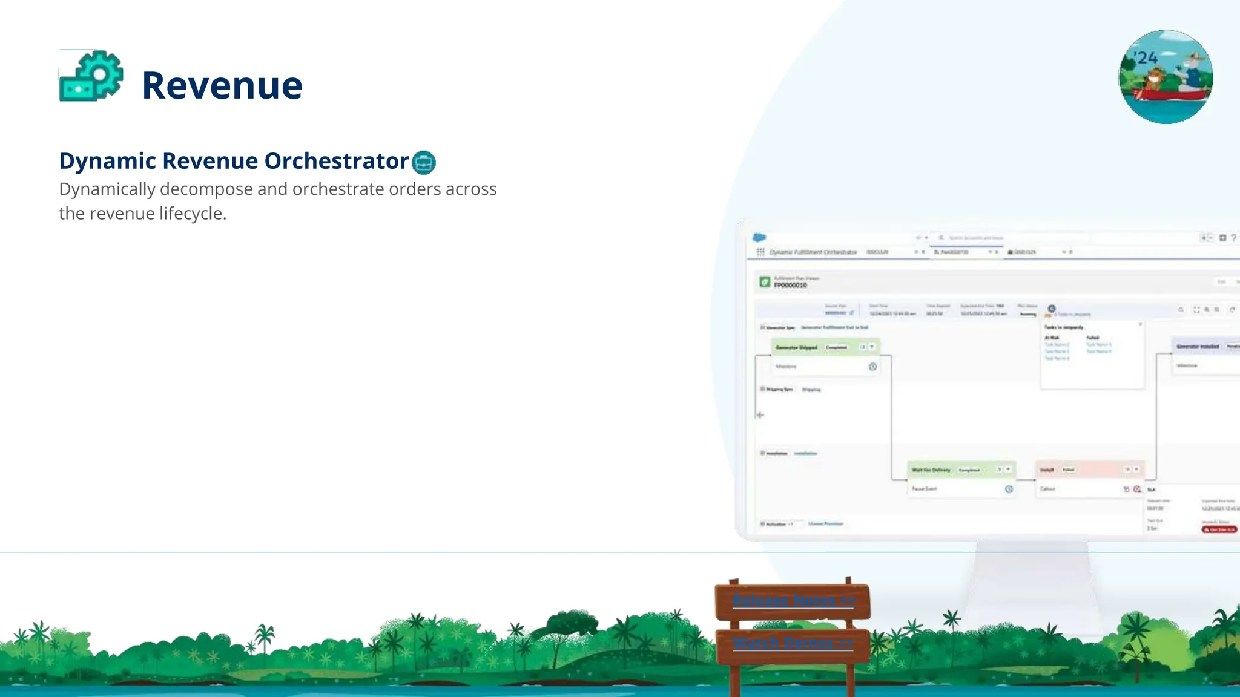This screenshot has height=697, width=1240.
Task: Click the search icon in canvas toolbar
Action: [1181, 310]
